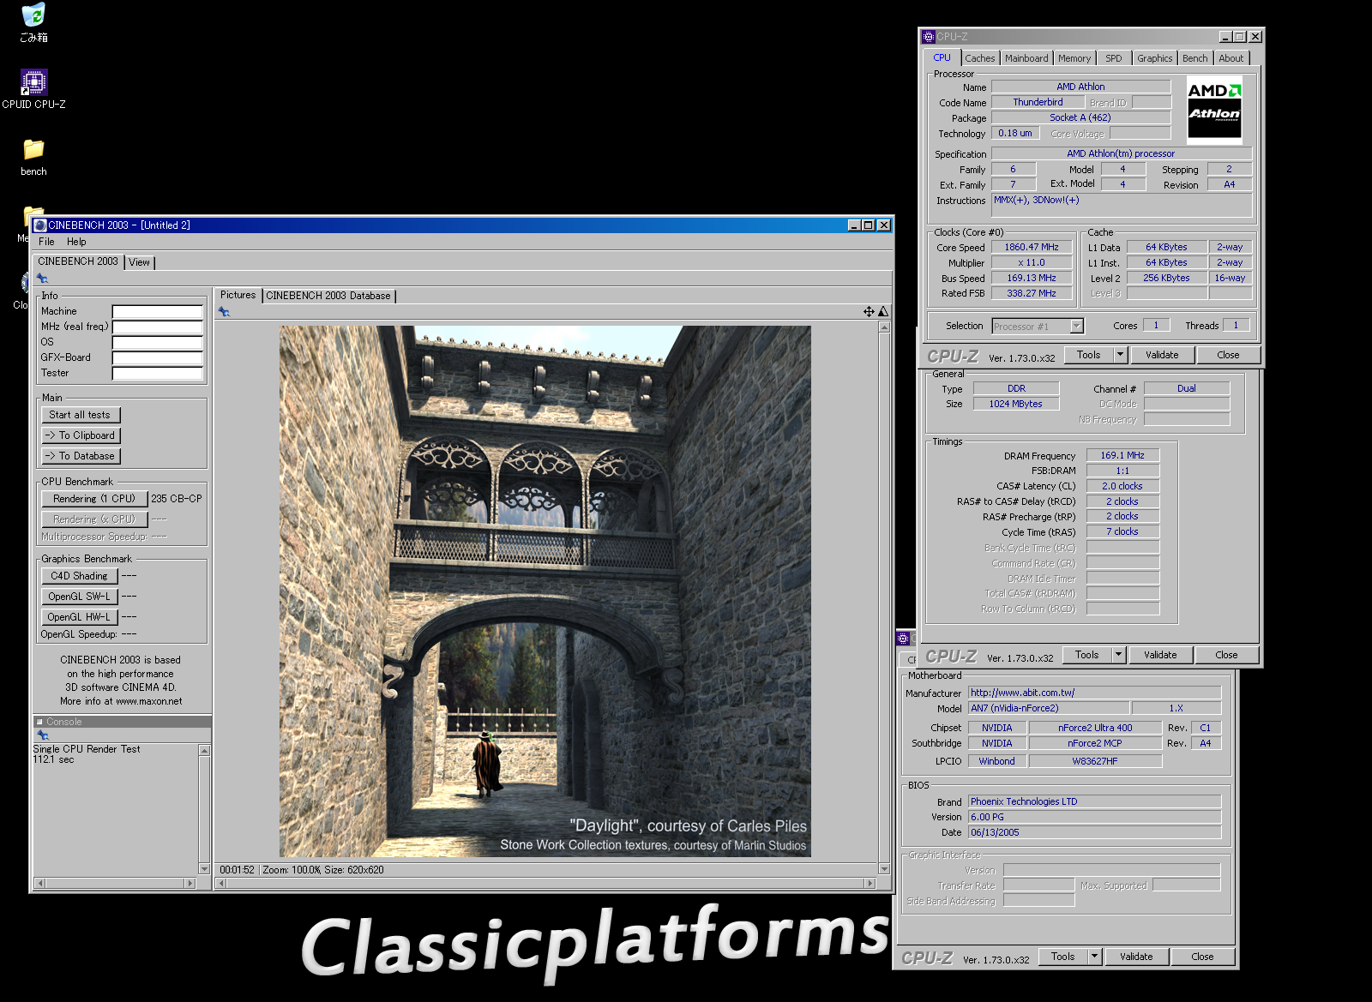Image resolution: width=1372 pixels, height=1002 pixels.
Task: Click the picture's horizontal scrollbar right arrow
Action: point(870,883)
